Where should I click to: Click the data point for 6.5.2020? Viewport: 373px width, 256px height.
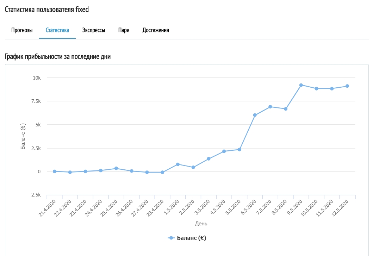255,115
